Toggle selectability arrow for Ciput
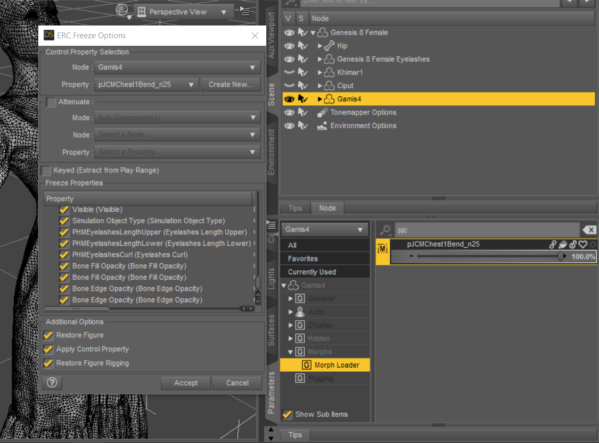The width and height of the screenshot is (599, 443). click(x=302, y=86)
